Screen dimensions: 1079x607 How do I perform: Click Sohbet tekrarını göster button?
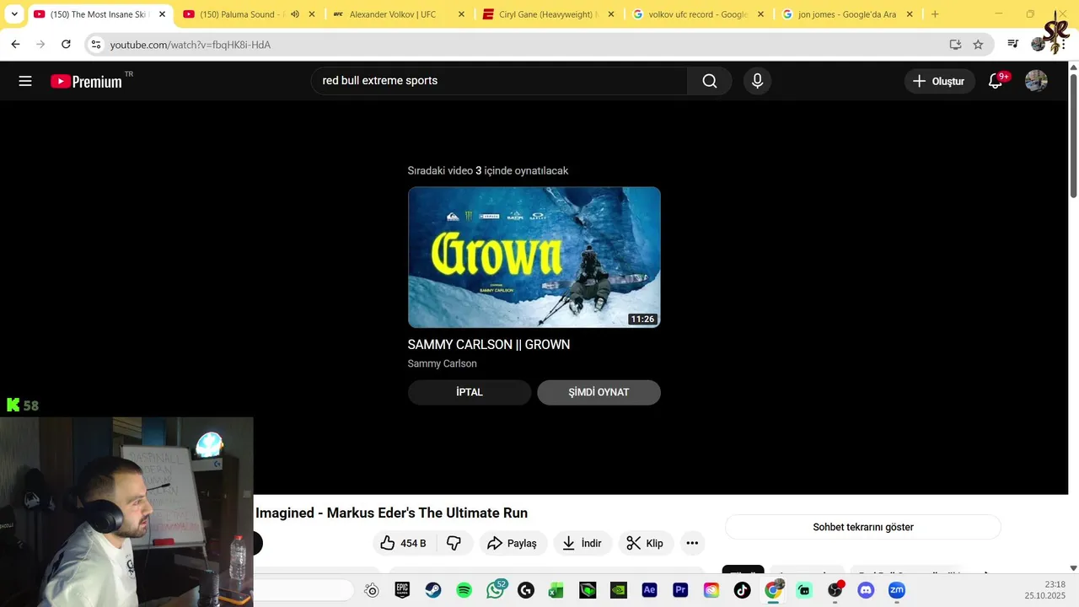click(x=863, y=527)
